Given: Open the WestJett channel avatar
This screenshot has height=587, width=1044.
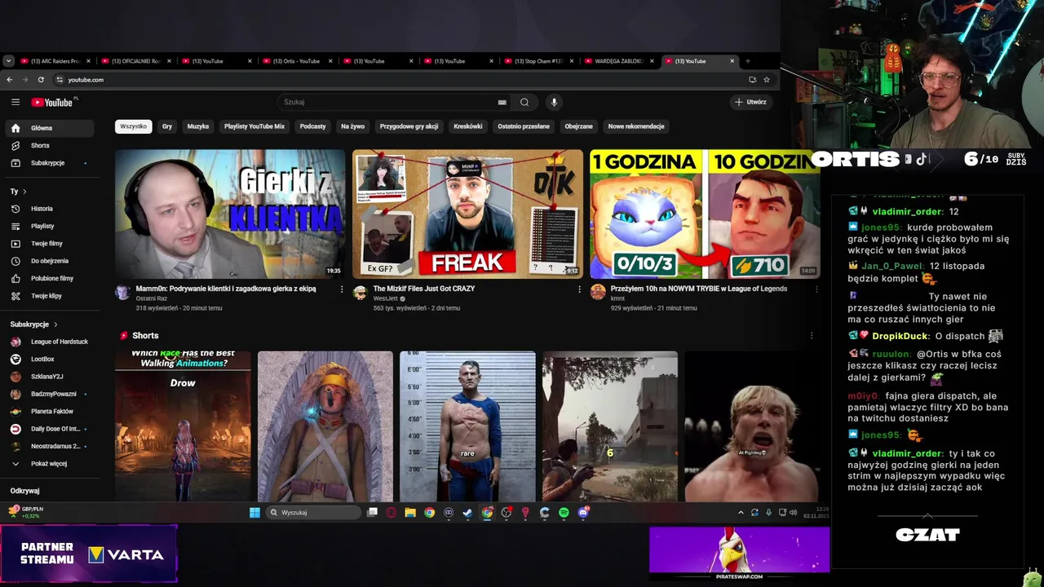Looking at the screenshot, I should 360,293.
